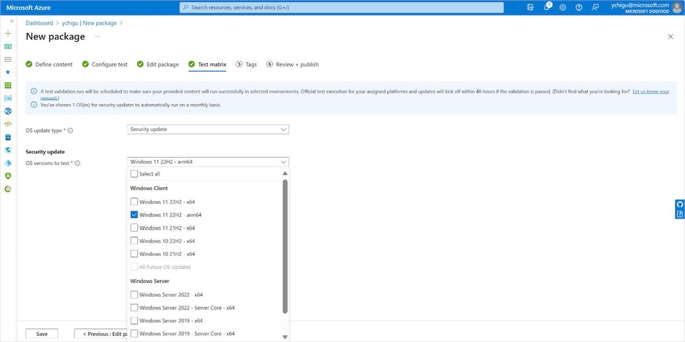The width and height of the screenshot is (685, 342).
Task: Click the Microsoft Azure home title
Action: (x=29, y=7)
